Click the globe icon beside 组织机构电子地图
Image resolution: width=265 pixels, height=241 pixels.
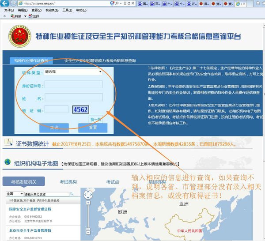coord(8,162)
